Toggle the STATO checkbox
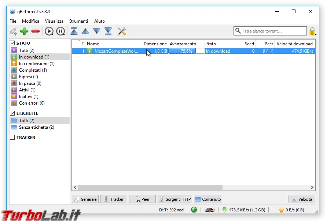This screenshot has height=222, width=327. (x=12, y=43)
